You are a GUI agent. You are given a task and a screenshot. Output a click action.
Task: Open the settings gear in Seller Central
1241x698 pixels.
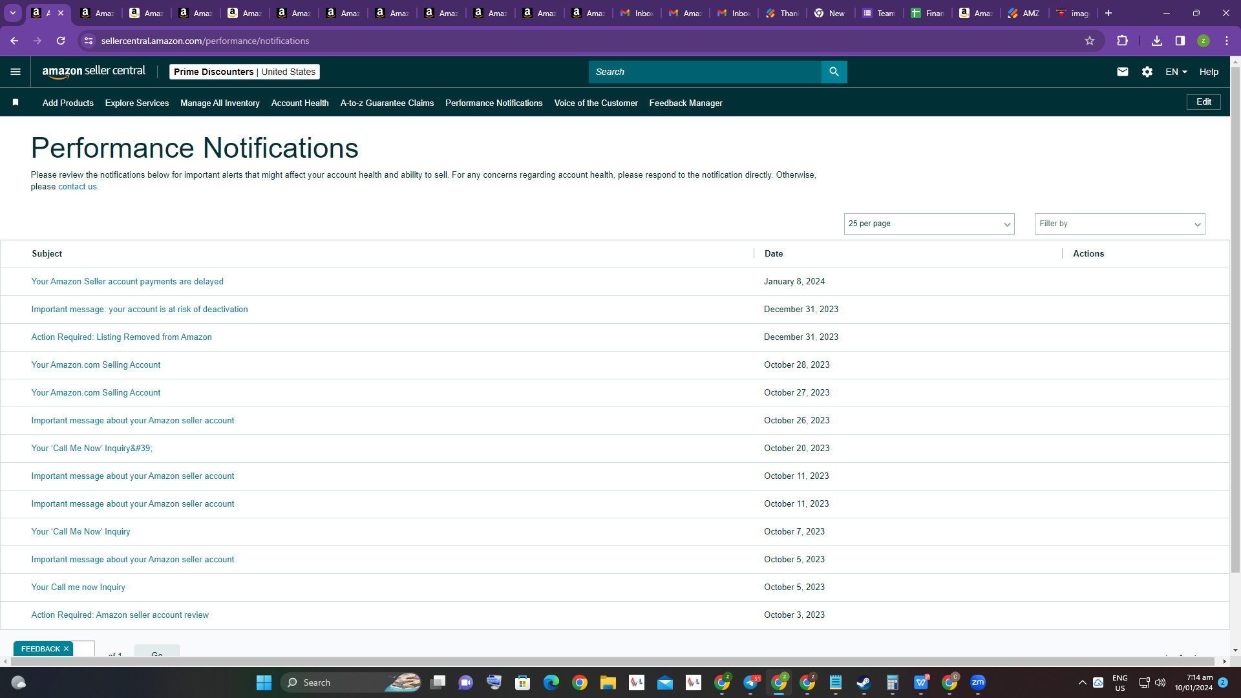pyautogui.click(x=1147, y=72)
